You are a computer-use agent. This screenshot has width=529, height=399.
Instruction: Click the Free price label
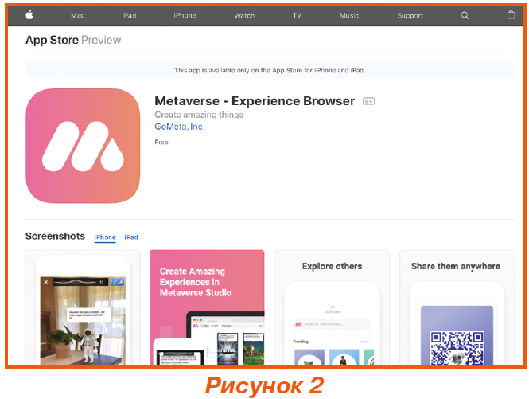[x=161, y=143]
